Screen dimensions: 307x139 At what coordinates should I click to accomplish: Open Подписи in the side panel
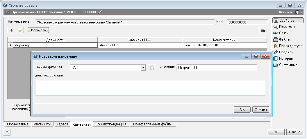click(286, 52)
